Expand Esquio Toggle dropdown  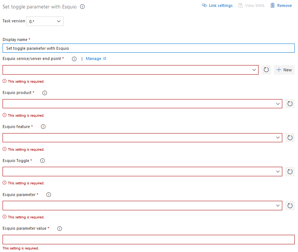click(142, 172)
